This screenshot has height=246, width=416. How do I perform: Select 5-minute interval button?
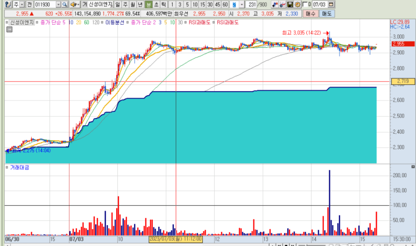pyautogui.click(x=187, y=4)
